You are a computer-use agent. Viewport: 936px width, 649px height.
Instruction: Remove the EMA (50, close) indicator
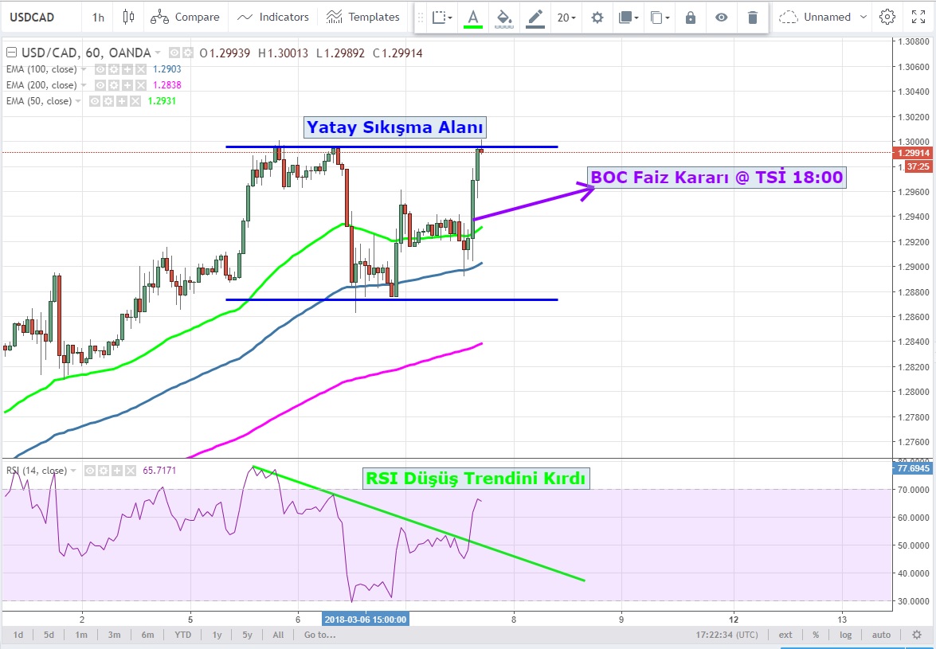point(135,101)
